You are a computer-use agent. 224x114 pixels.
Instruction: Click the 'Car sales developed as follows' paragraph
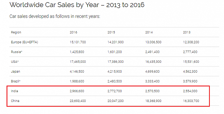pyautogui.click(x=55, y=16)
